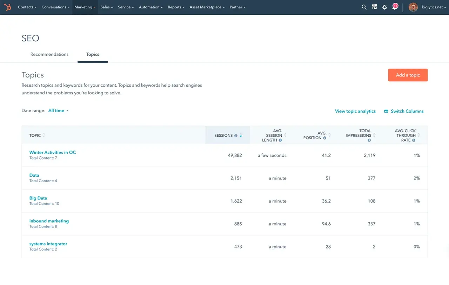Switch to the Recommendations tab
The image size is (449, 285).
pyautogui.click(x=49, y=54)
